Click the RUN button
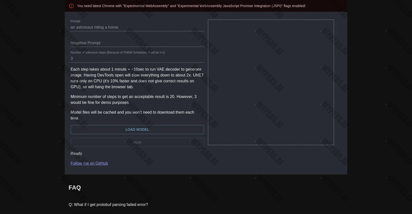Viewport: 412px width, 214px height. [137, 142]
